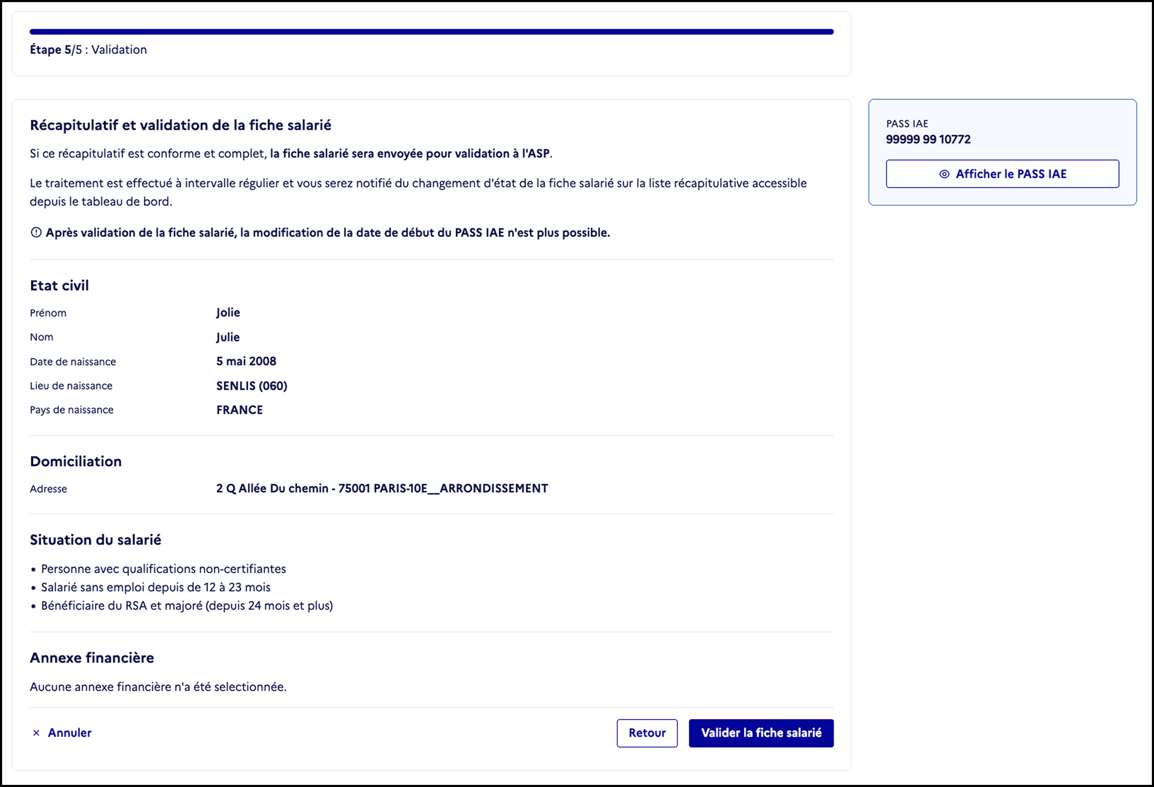
Task: Click the Domiciliation section heading
Action: point(76,461)
